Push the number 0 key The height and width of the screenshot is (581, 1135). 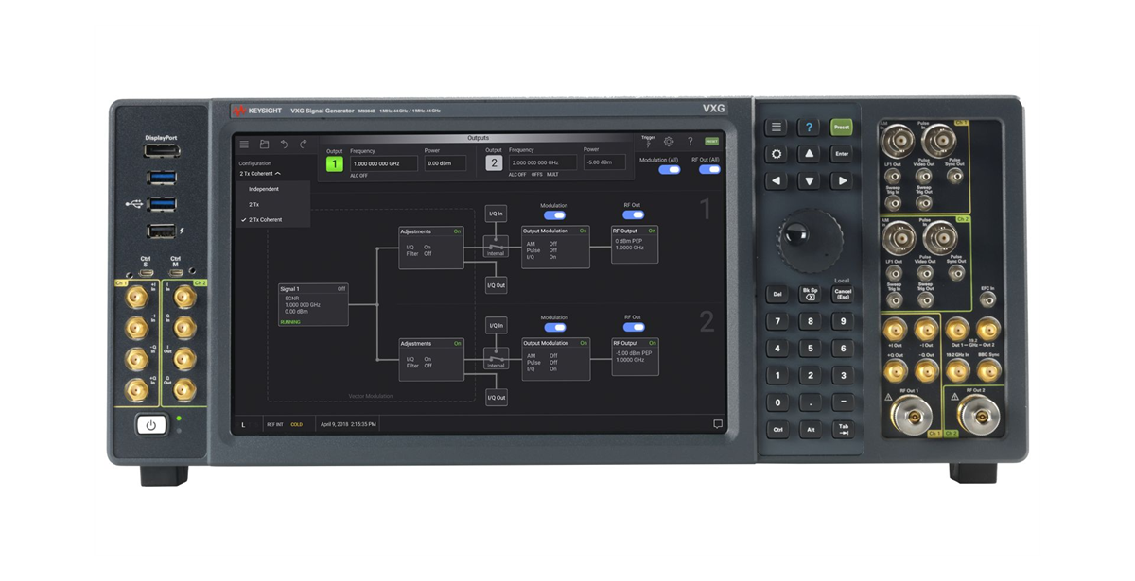(777, 402)
